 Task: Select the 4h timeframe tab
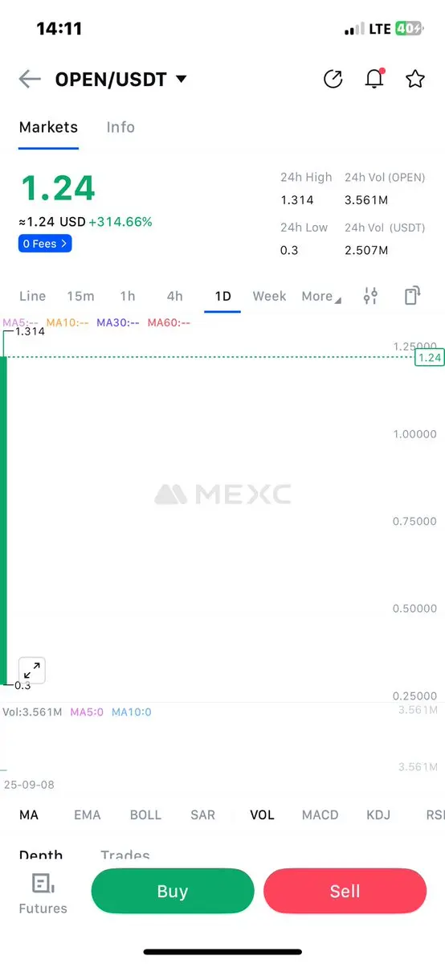(174, 297)
